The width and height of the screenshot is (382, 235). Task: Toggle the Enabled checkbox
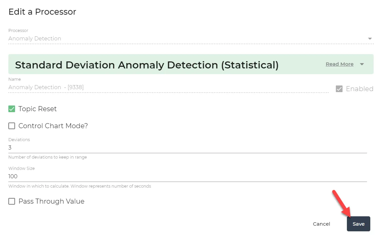[x=339, y=89]
